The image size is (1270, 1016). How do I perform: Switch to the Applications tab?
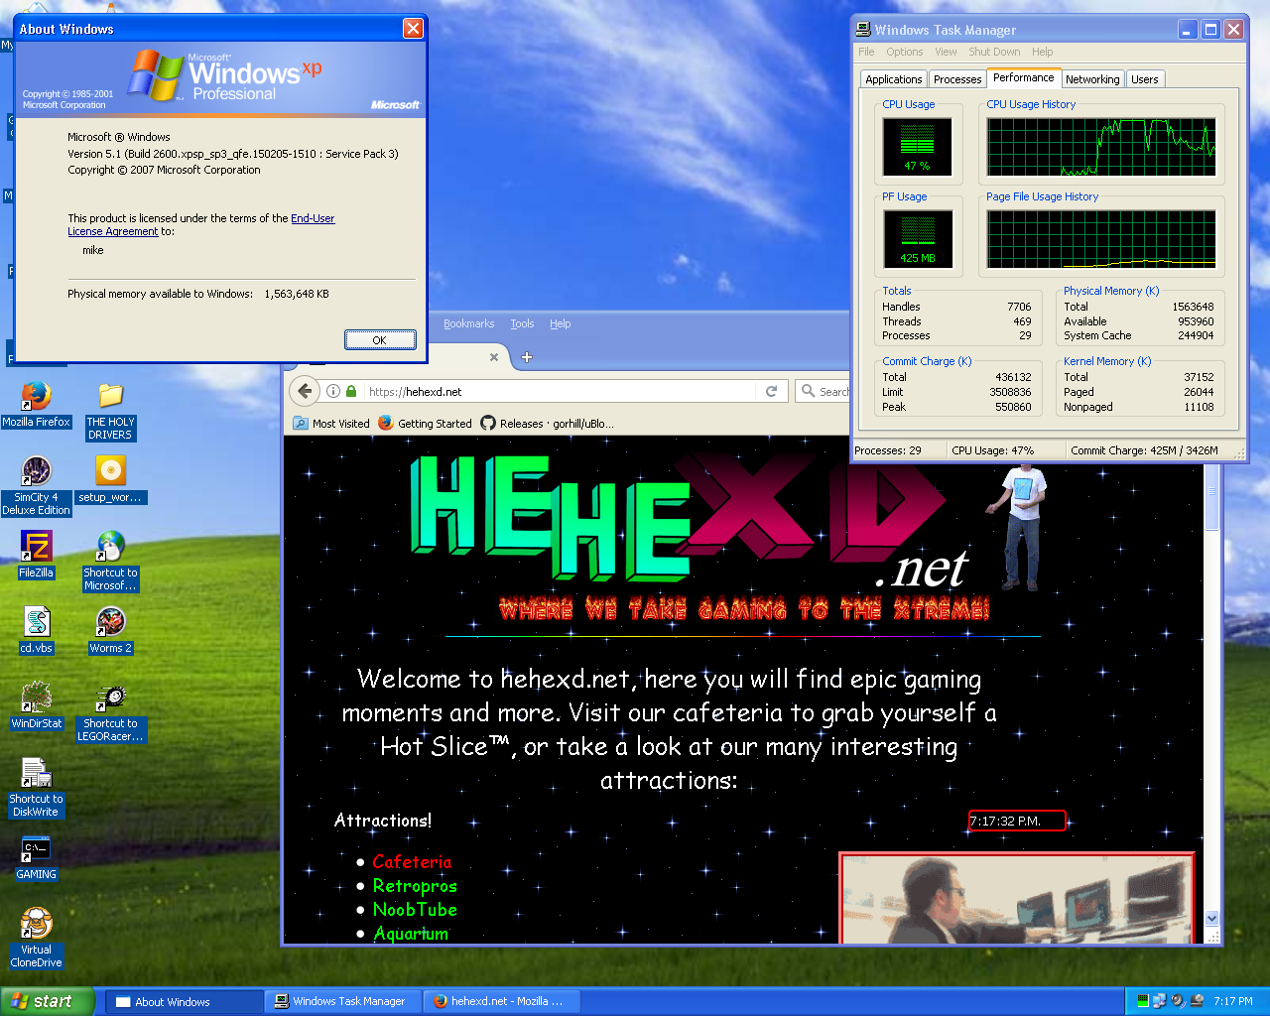(894, 79)
